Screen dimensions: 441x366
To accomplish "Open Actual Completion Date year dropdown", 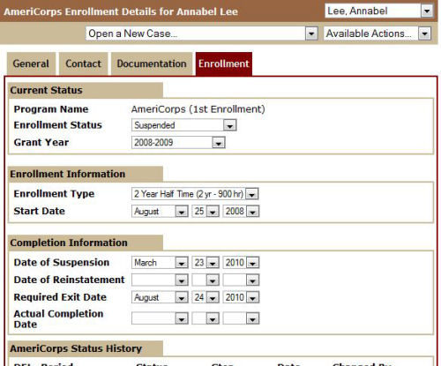I will point(241,318).
